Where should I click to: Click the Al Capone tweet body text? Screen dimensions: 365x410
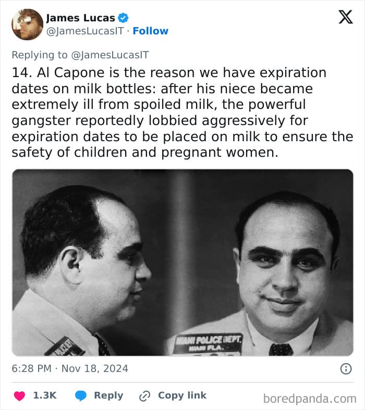182,113
